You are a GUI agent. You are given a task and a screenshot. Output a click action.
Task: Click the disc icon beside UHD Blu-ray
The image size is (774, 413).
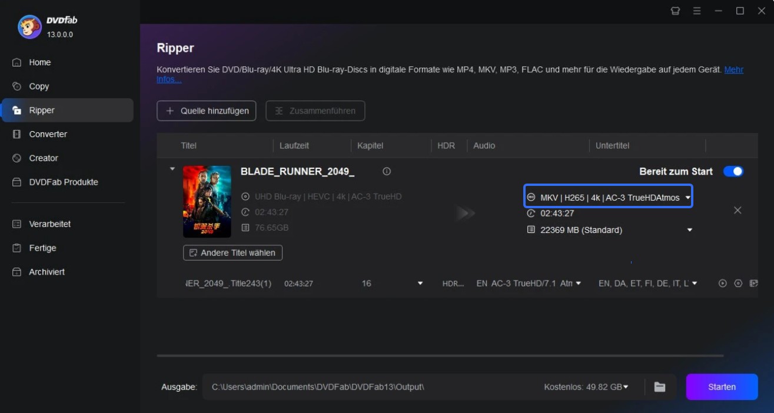pos(245,196)
